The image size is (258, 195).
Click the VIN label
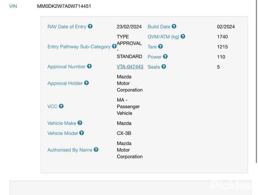13,6
